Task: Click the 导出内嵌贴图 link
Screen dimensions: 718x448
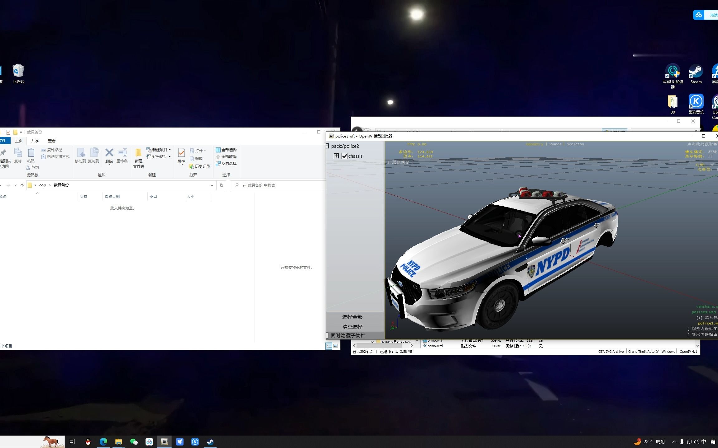Action: point(702,335)
